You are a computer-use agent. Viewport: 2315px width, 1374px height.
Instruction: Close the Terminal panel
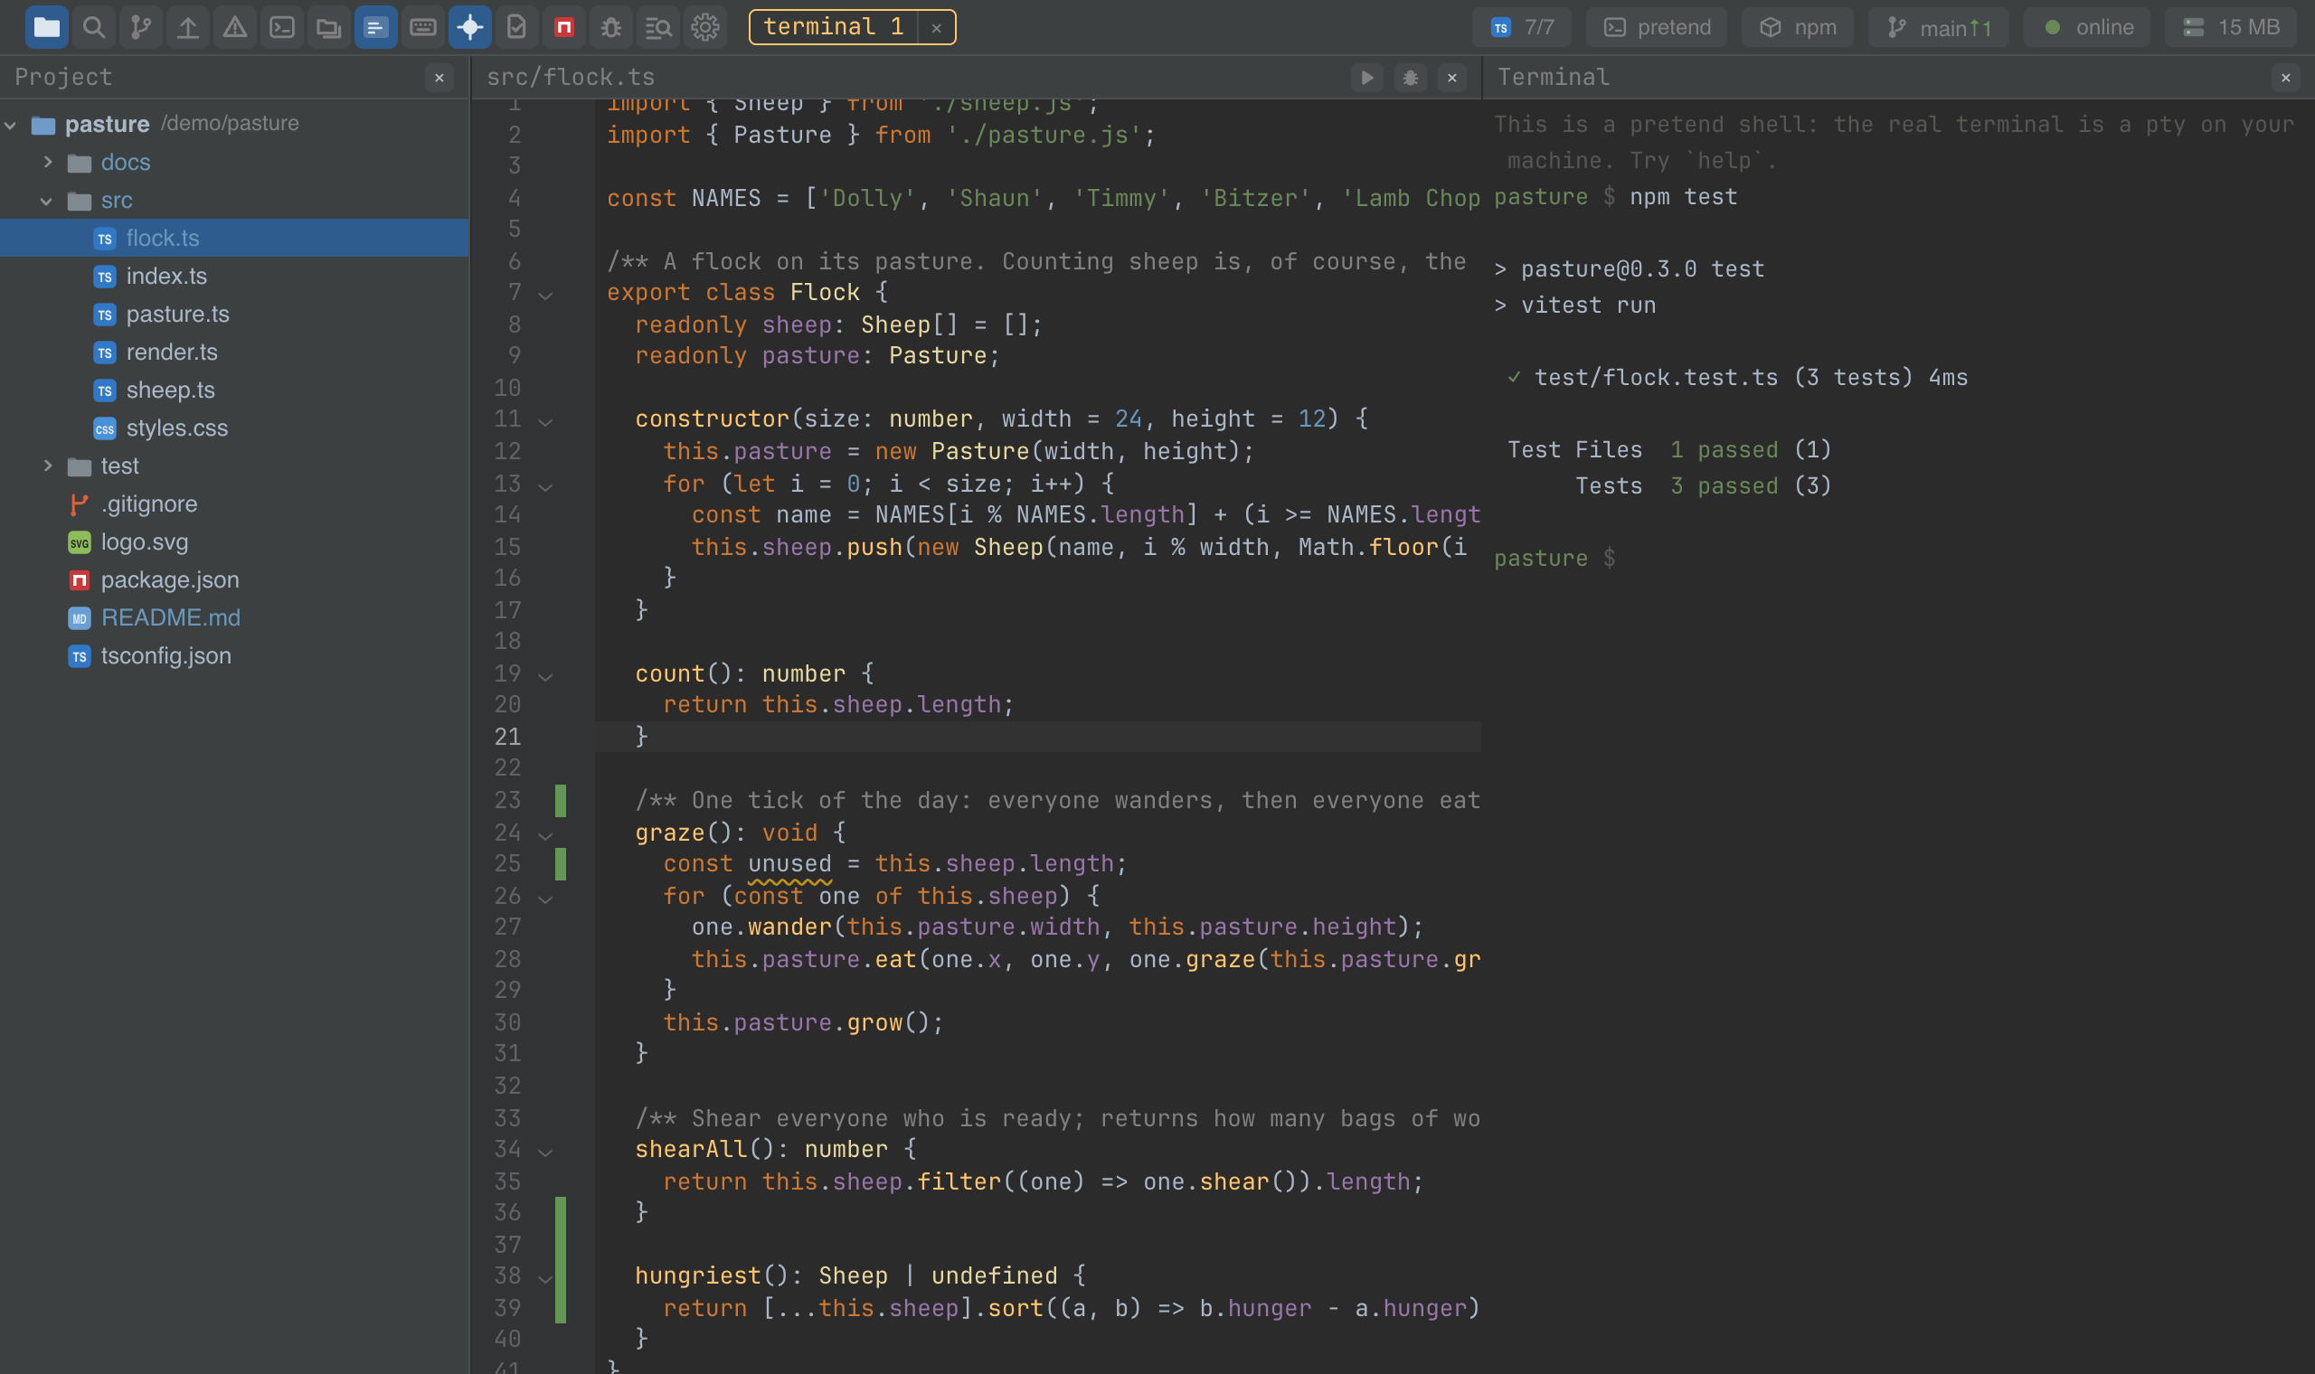click(x=2286, y=78)
